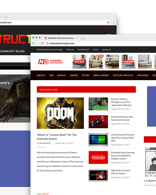Open the Contact Us link
This screenshot has height=195, width=156.
pos(106,50)
